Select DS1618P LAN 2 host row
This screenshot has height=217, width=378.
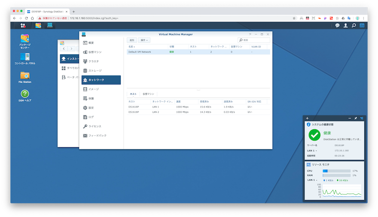pyautogui.click(x=198, y=112)
